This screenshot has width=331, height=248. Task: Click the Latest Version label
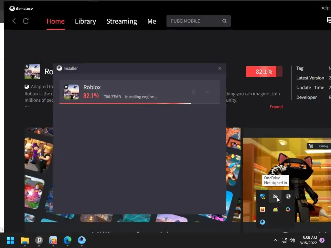310,78
